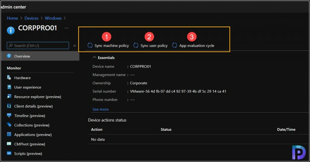Click the Timeline monitor icon
The height and width of the screenshot is (162, 310).
(x=9, y=115)
